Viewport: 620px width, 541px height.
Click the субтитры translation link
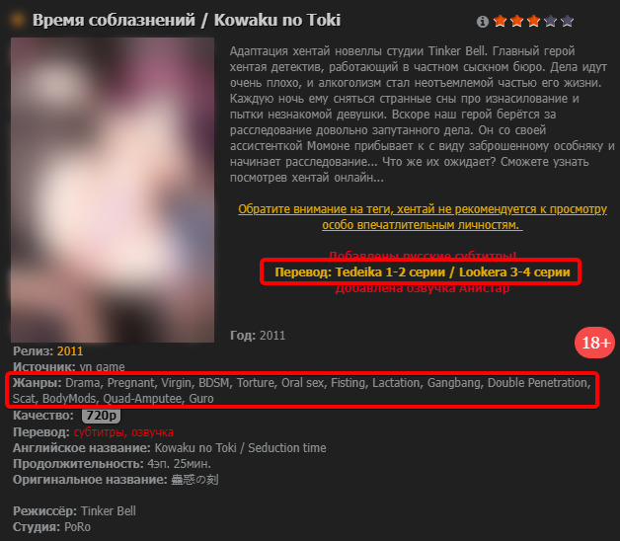[101, 432]
